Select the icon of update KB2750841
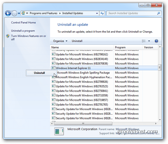 54,91
